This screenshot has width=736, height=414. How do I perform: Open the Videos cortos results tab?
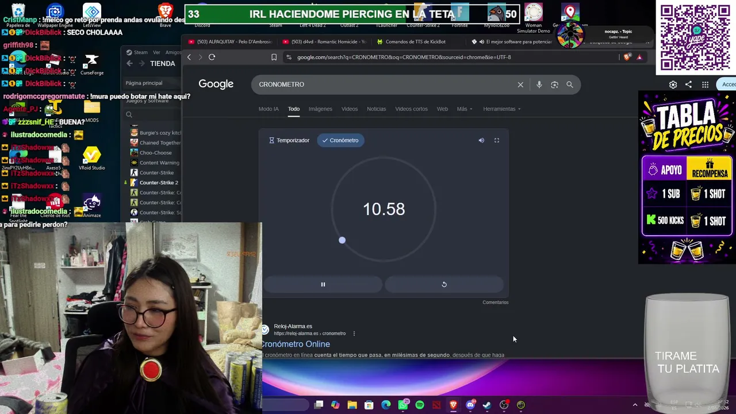(411, 109)
